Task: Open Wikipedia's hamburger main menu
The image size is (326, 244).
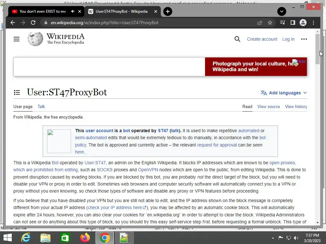Action: coord(17,39)
